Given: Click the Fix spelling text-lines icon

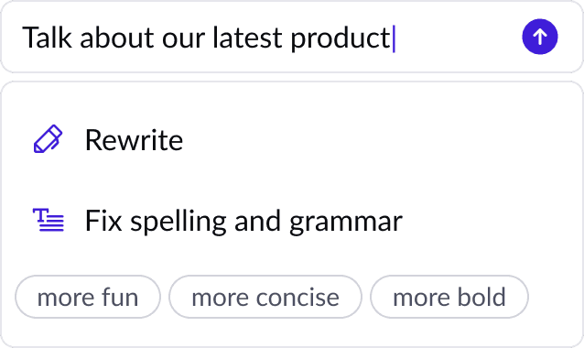Looking at the screenshot, I should click(x=49, y=221).
